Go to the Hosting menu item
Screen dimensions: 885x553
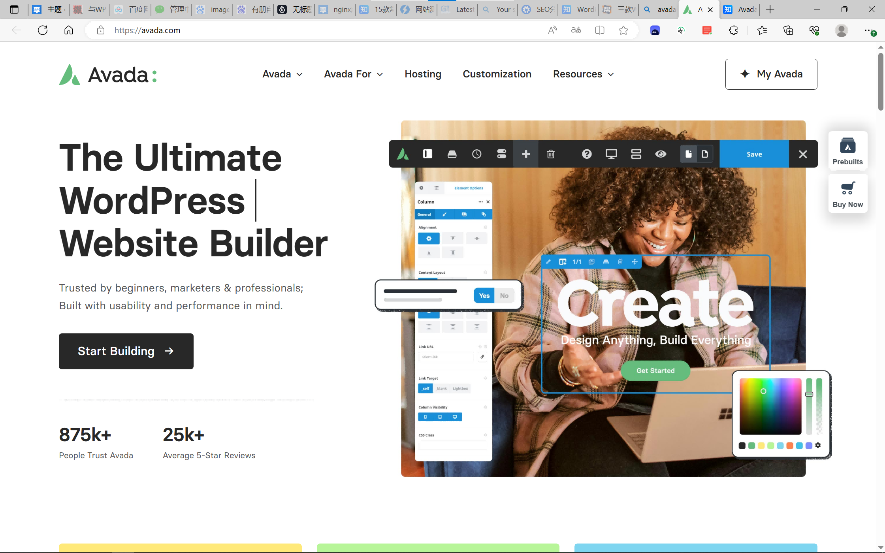tap(423, 74)
